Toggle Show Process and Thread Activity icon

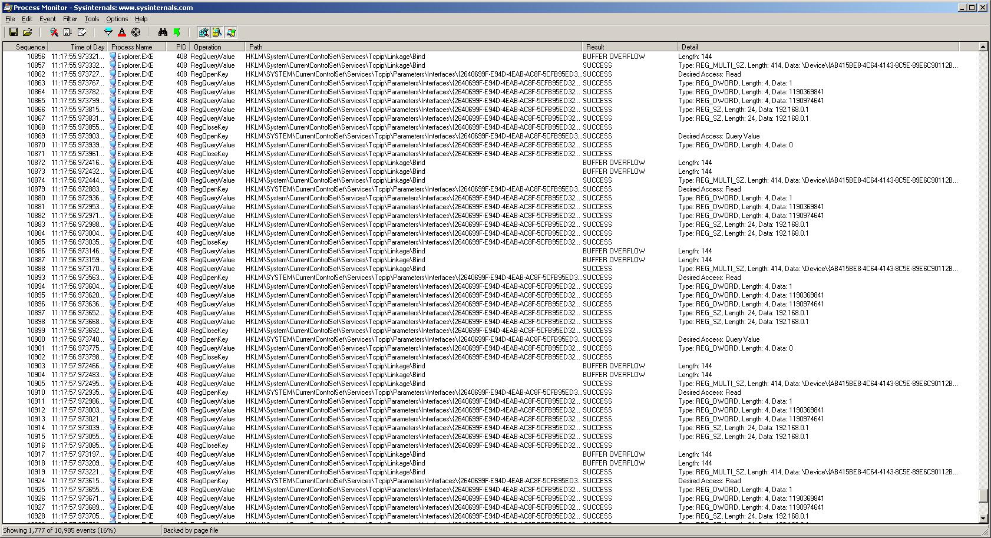231,32
